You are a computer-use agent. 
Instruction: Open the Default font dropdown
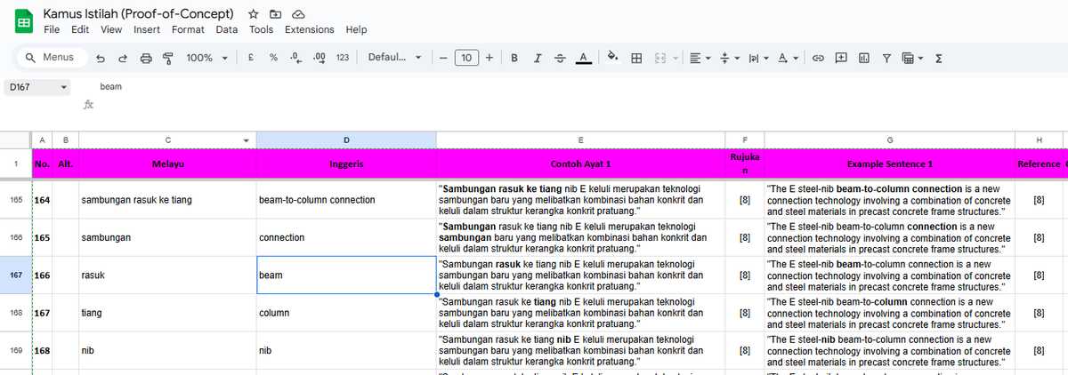pos(397,58)
